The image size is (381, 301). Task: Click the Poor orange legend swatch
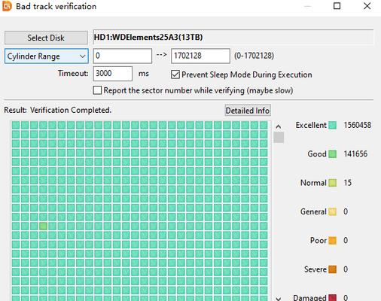pyautogui.click(x=332, y=241)
